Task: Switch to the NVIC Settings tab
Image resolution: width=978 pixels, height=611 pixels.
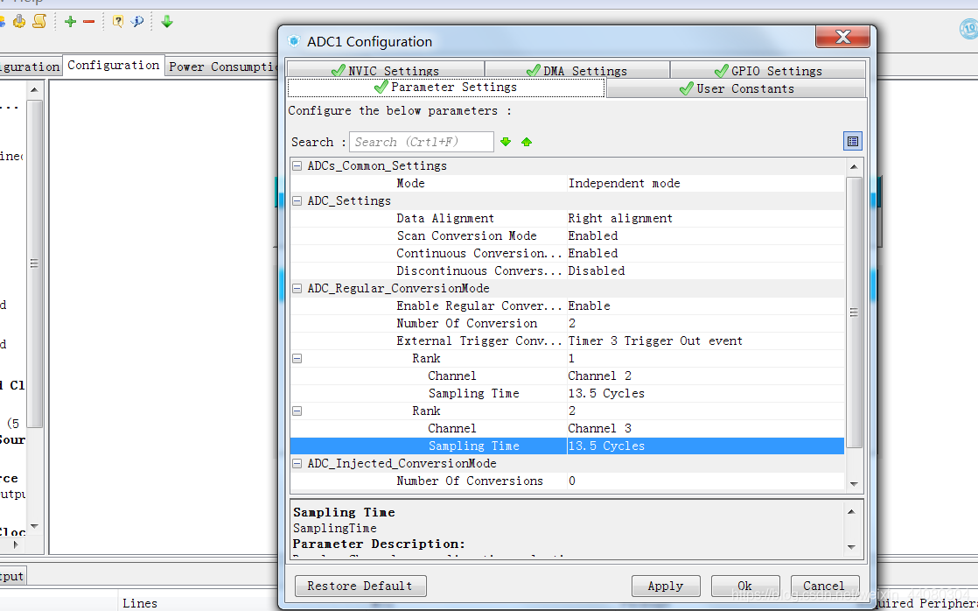Action: pyautogui.click(x=385, y=71)
